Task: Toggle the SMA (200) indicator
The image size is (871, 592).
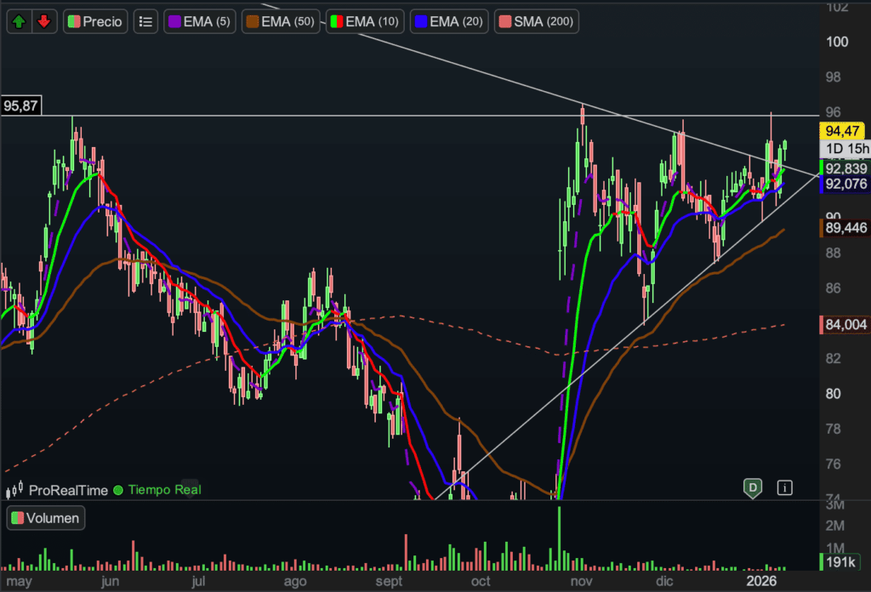Action: click(537, 21)
